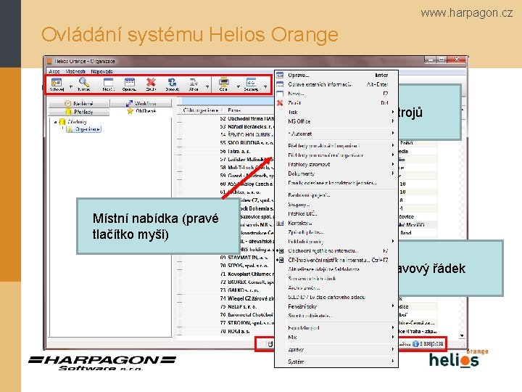This screenshot has width=522, height=392.
Task: Select row '77 STROJON'
Action: [x=228, y=323]
